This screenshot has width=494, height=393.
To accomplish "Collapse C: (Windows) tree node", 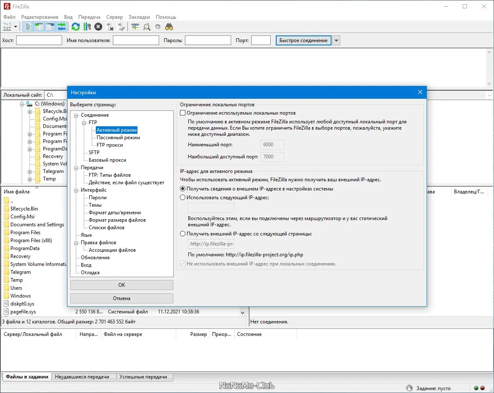I will click(22, 104).
